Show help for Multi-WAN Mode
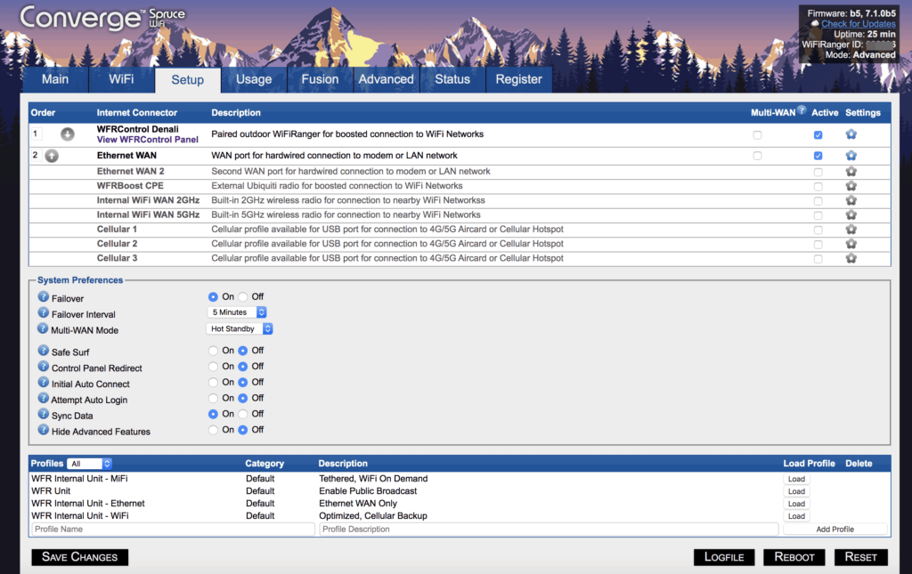 [x=43, y=329]
